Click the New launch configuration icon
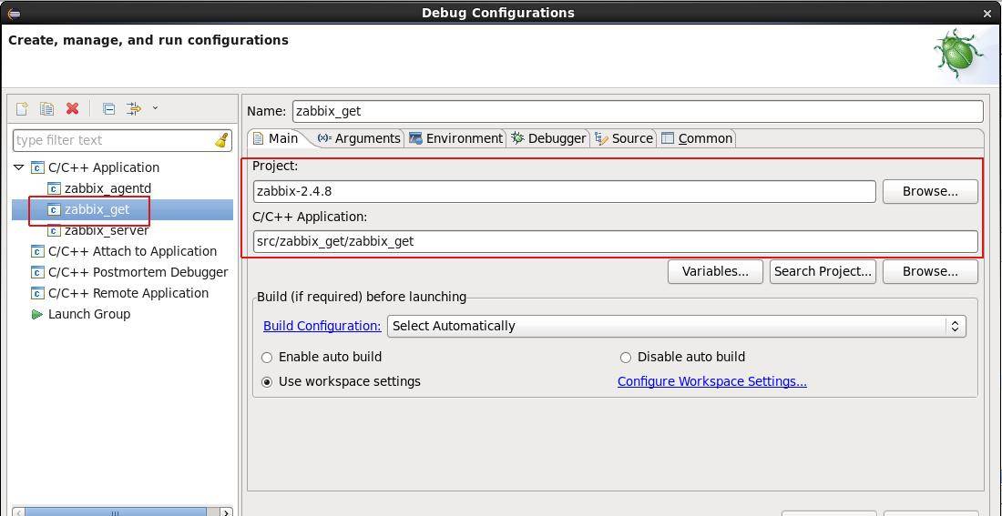Viewport: 1002px width, 516px height. pyautogui.click(x=22, y=109)
